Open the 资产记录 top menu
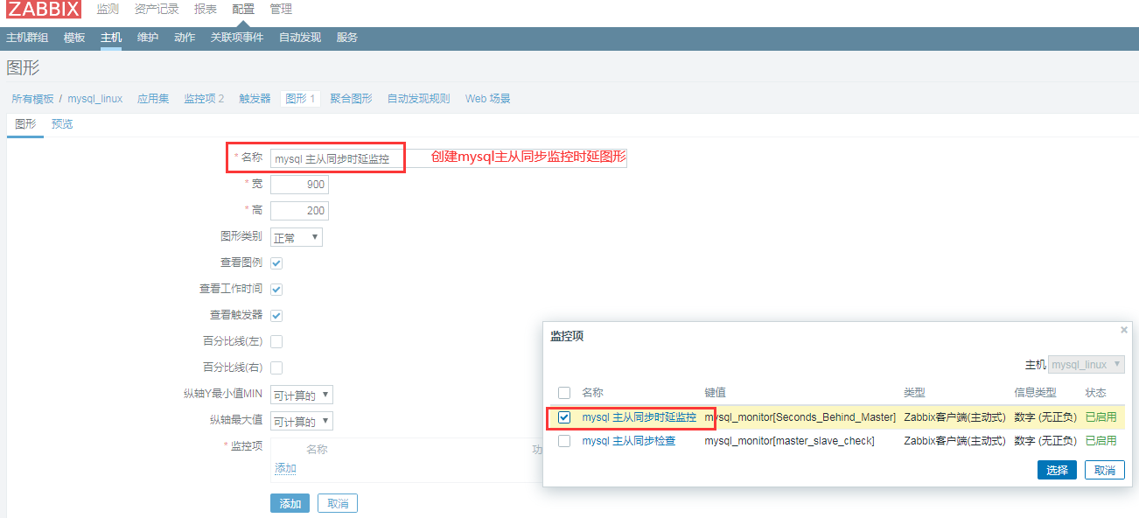Screen dimensions: 1139x518 [x=157, y=10]
